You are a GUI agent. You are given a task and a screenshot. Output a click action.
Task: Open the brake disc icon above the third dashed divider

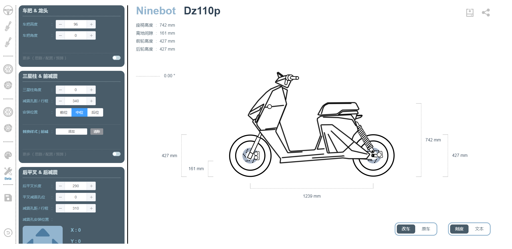[8, 128]
